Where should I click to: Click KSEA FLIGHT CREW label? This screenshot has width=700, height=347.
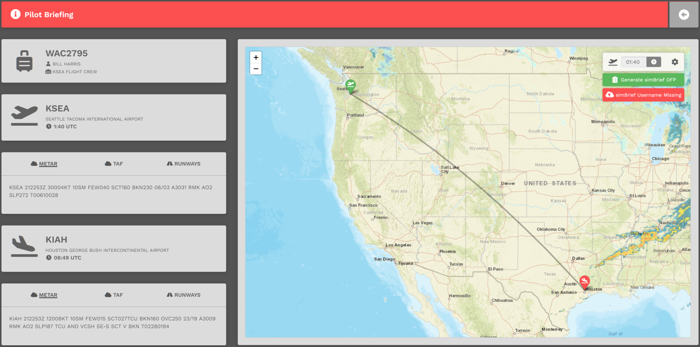click(x=75, y=72)
